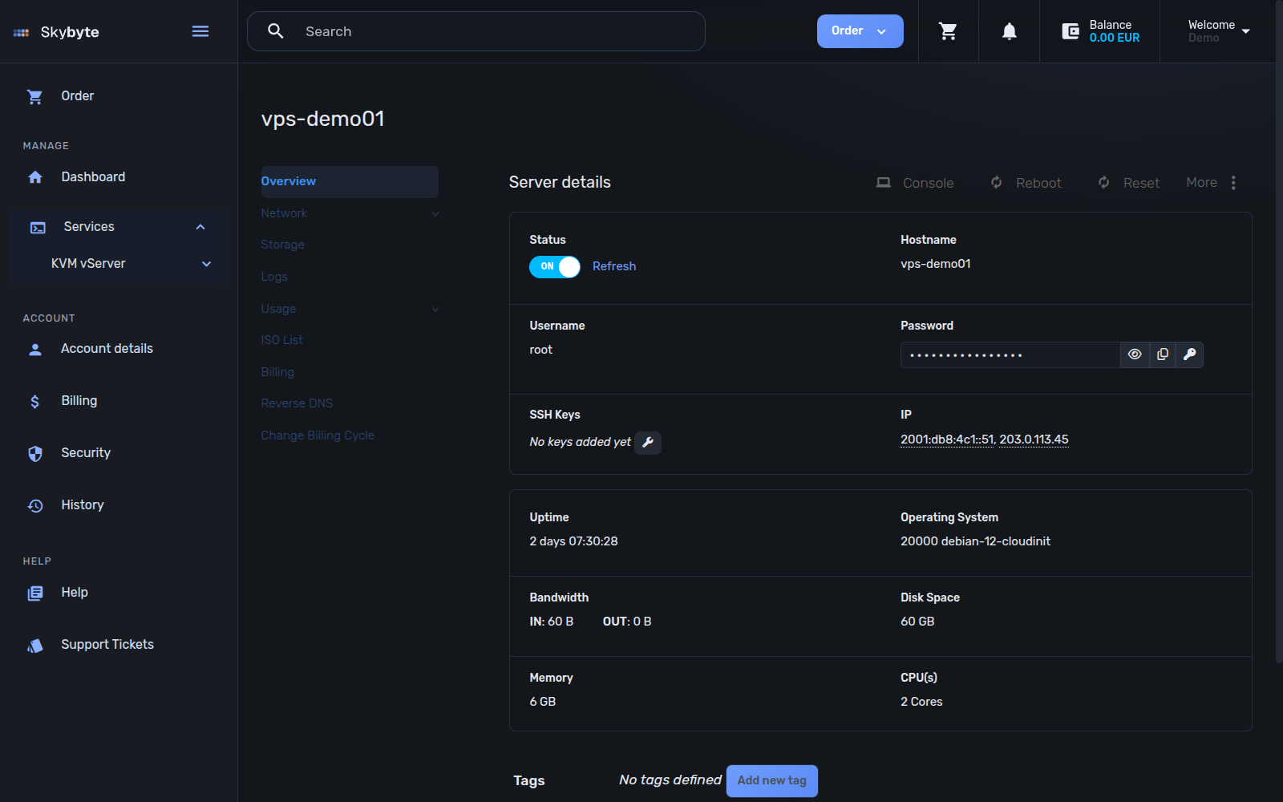Open the server Billing tab

(277, 372)
